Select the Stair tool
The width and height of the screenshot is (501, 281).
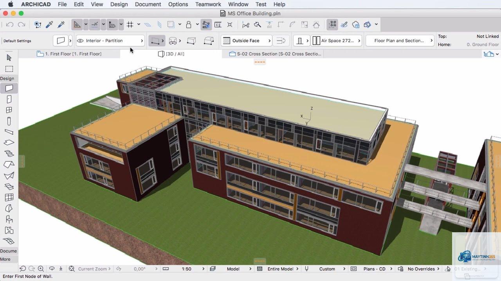[9, 154]
